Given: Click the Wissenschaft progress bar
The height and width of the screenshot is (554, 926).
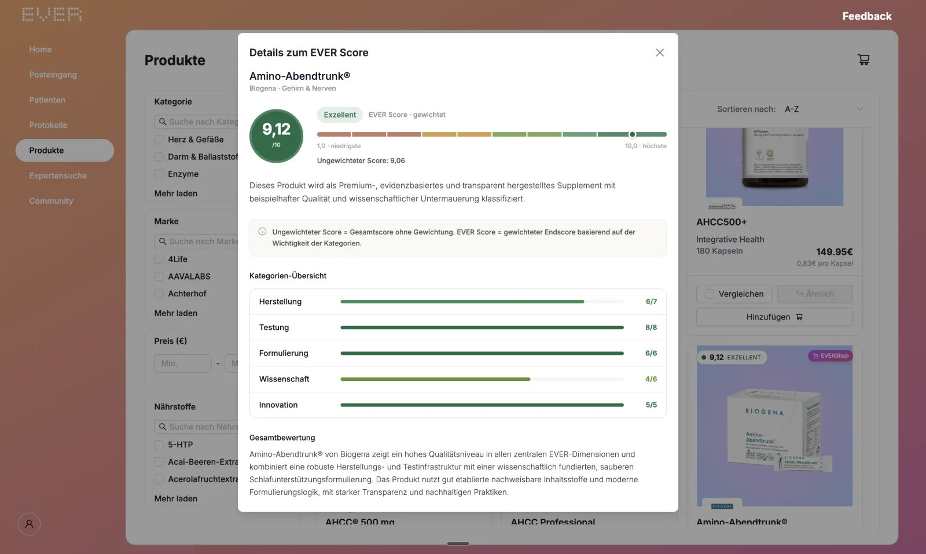Looking at the screenshot, I should pos(482,379).
